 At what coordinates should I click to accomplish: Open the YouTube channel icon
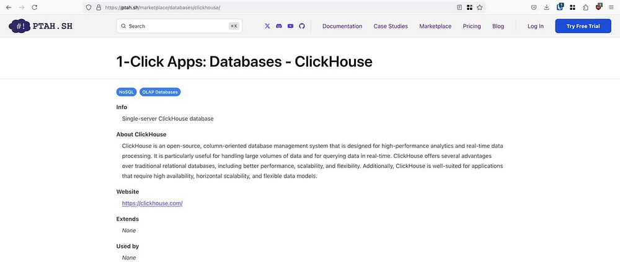point(290,26)
